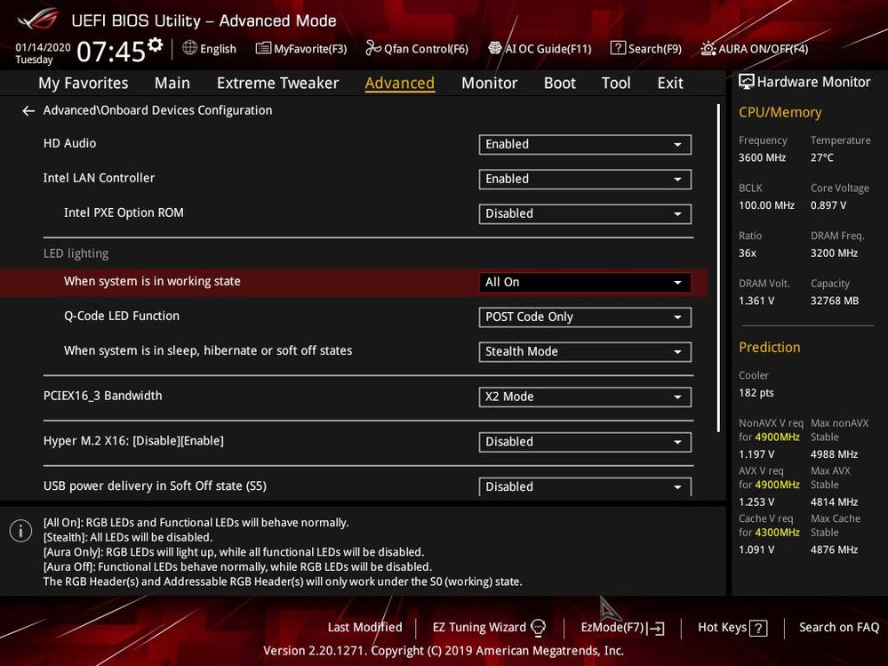The image size is (888, 666).
Task: Open USB power delivery S5 dropdown
Action: click(585, 486)
